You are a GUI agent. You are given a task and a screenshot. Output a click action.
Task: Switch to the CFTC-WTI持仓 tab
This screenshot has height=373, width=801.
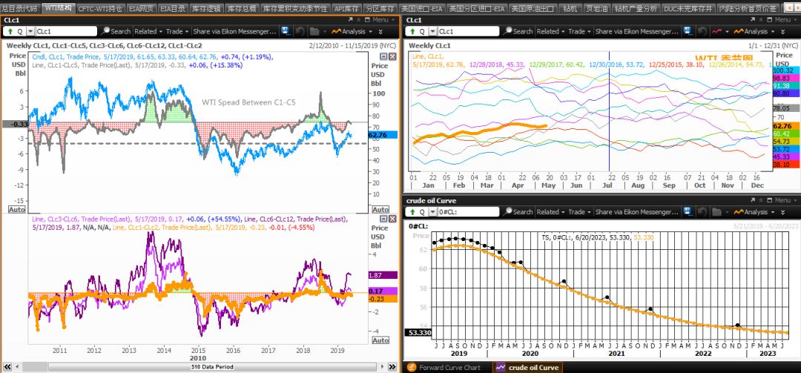point(99,8)
